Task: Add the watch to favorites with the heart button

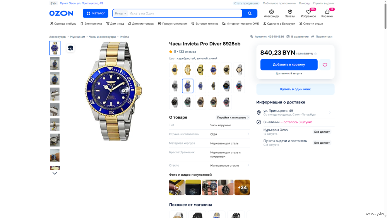Action: [x=325, y=65]
